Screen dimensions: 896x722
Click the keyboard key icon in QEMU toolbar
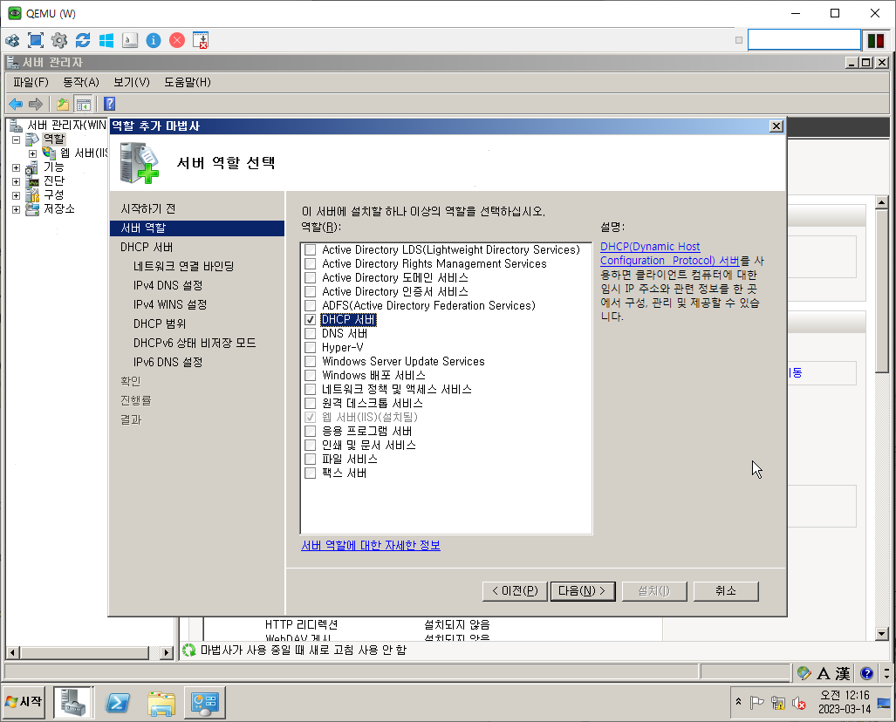pos(130,40)
